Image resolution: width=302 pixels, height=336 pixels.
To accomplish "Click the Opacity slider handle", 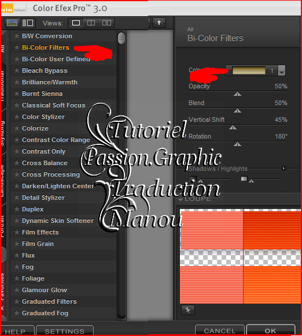I will point(237,94).
